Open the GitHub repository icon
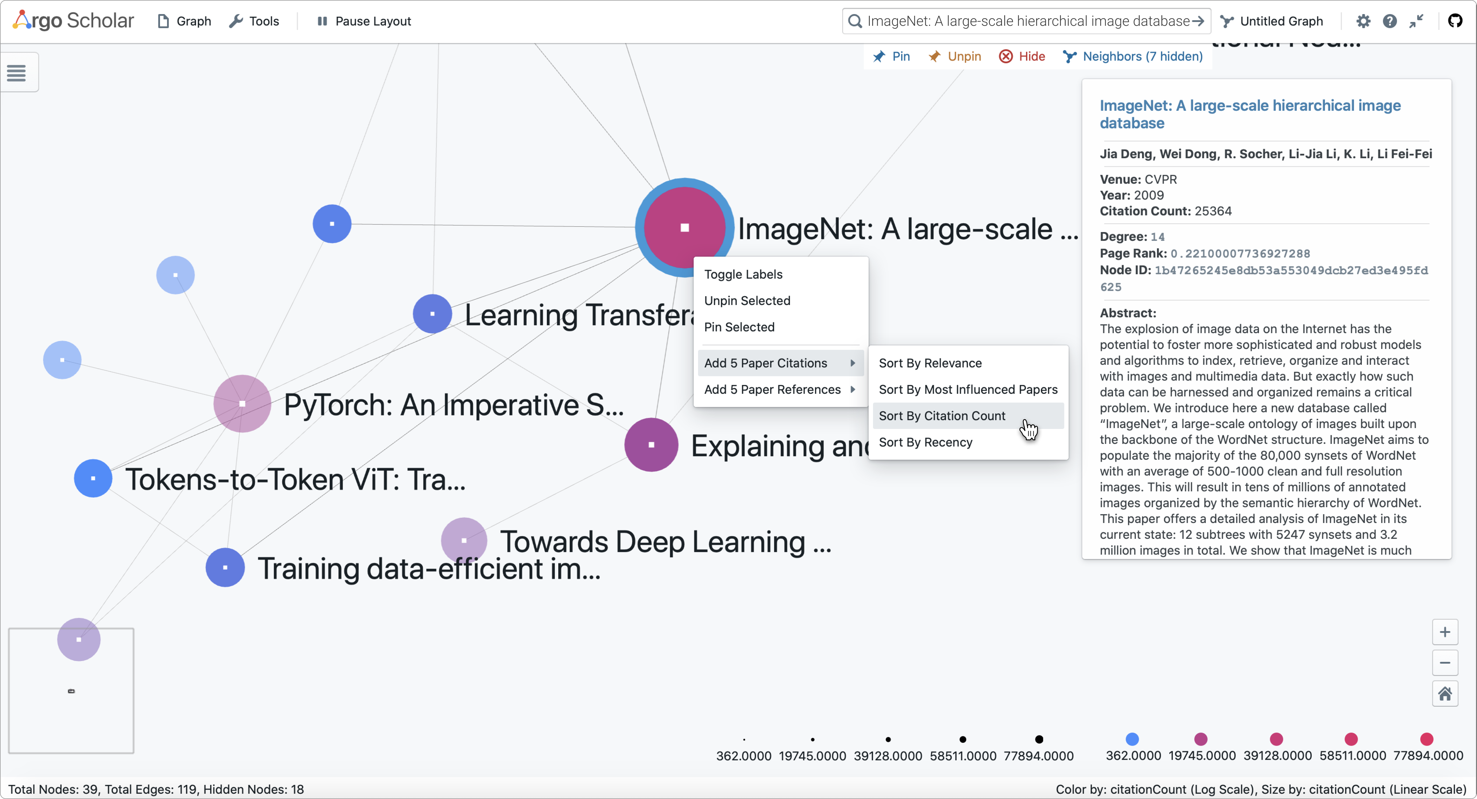The height and width of the screenshot is (799, 1477). [x=1455, y=21]
